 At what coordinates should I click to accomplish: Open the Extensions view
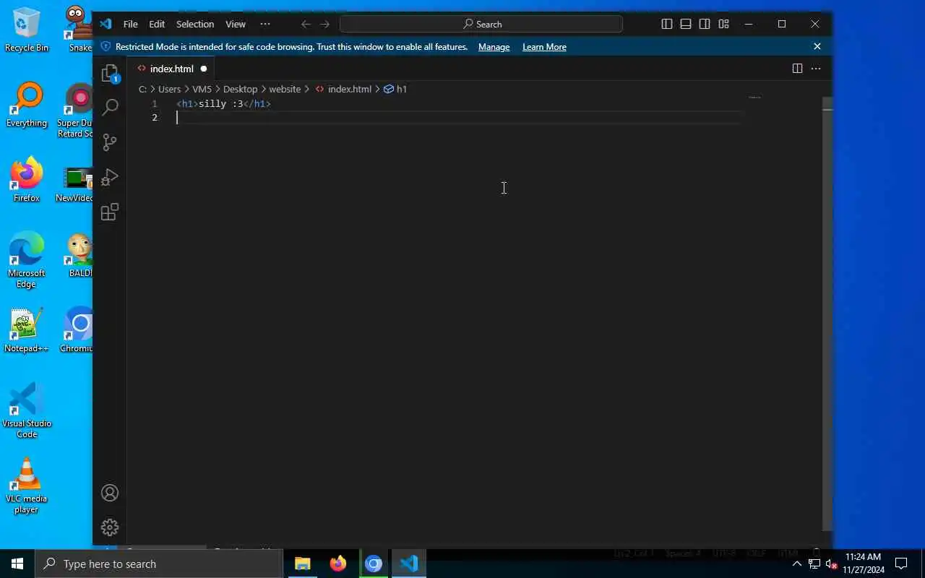tap(110, 212)
